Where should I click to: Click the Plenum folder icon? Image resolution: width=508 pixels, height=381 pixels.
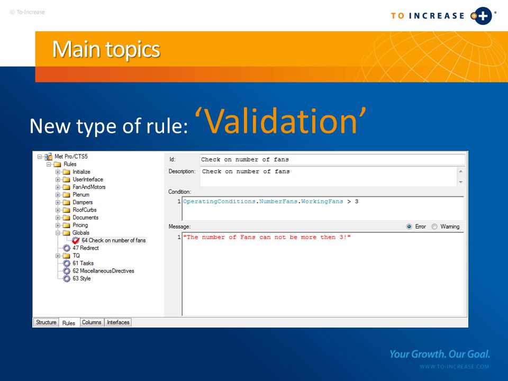(67, 195)
